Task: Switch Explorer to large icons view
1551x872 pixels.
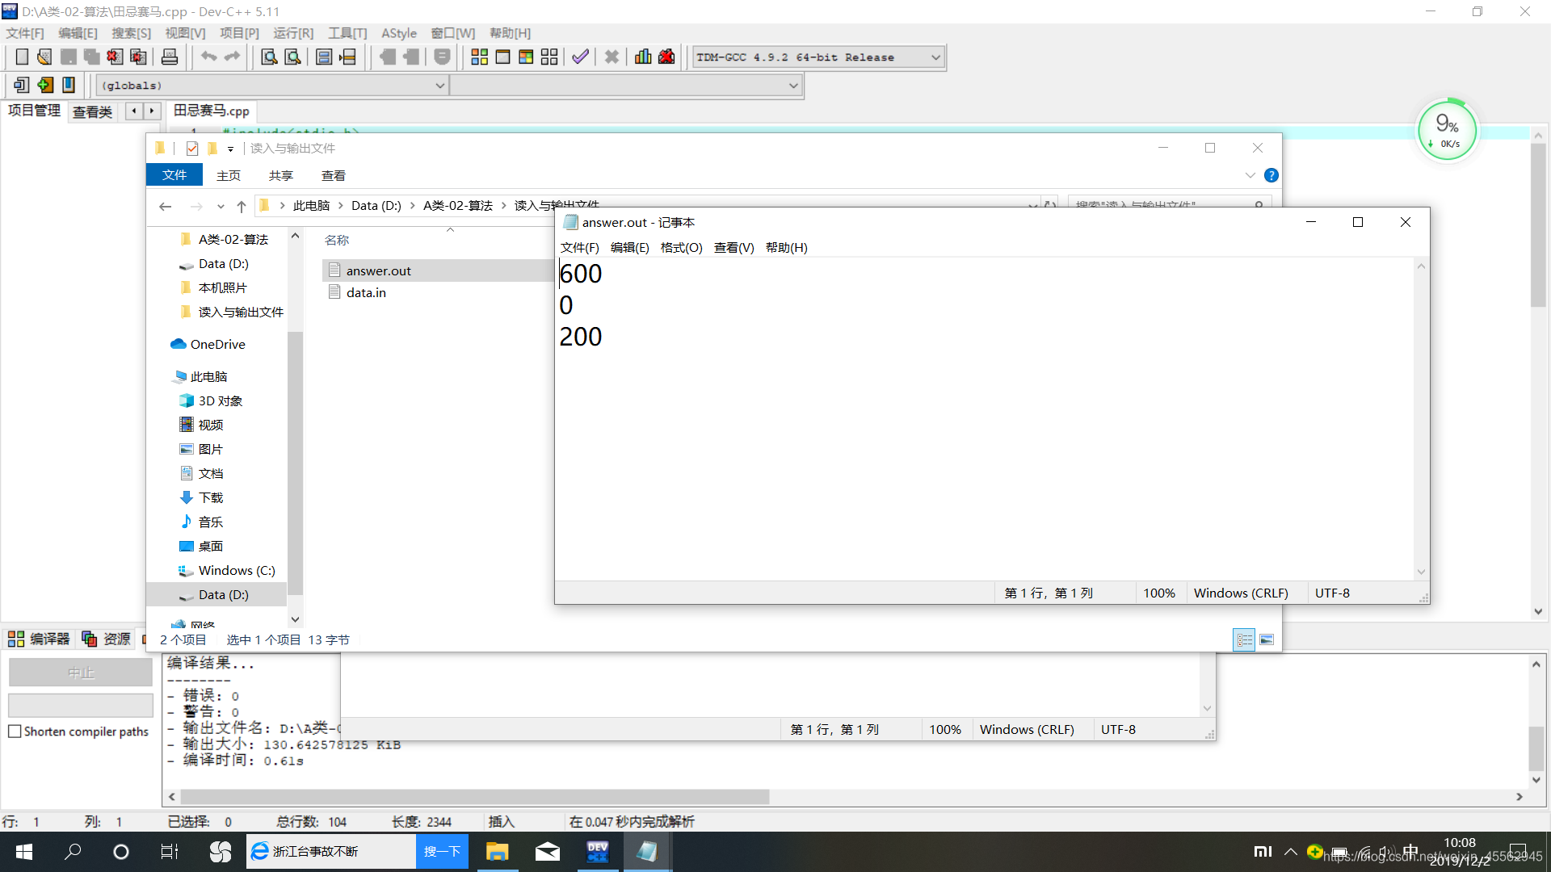Action: coord(1267,640)
